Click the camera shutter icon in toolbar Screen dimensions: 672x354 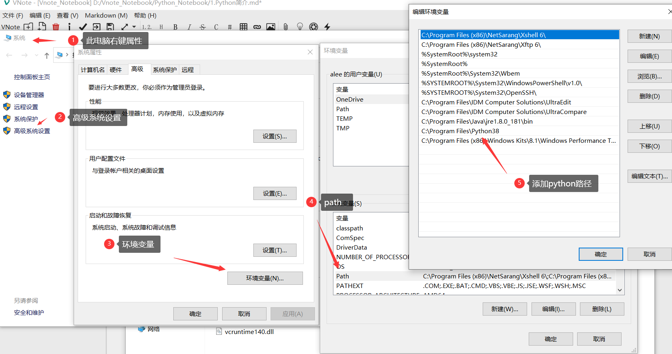(x=314, y=27)
